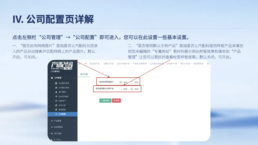Image resolution: width=258 pixels, height=145 pixels.
Task: Click the gear icon beside 公司配置
Action: point(56,114)
